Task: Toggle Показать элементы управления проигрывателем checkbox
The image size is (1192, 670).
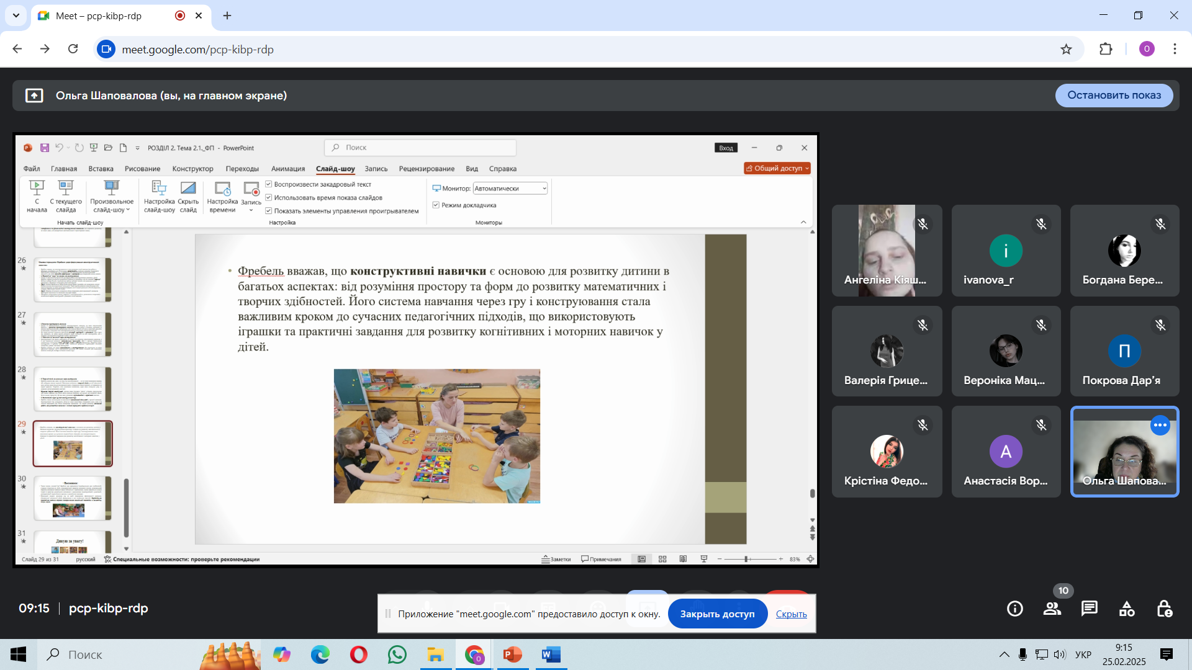Action: click(269, 211)
